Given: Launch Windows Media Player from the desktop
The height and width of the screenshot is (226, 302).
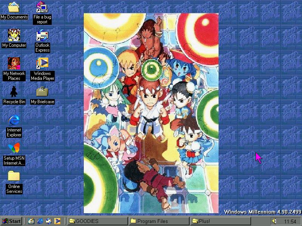Looking at the screenshot, I should coord(42,63).
